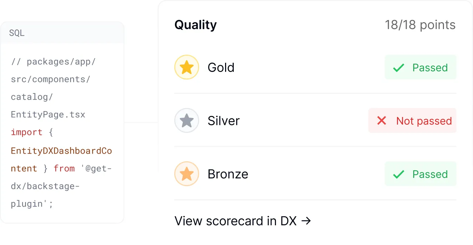The width and height of the screenshot is (473, 245).
Task: Click the EntityPage.tsx path comment line
Action: click(x=48, y=115)
